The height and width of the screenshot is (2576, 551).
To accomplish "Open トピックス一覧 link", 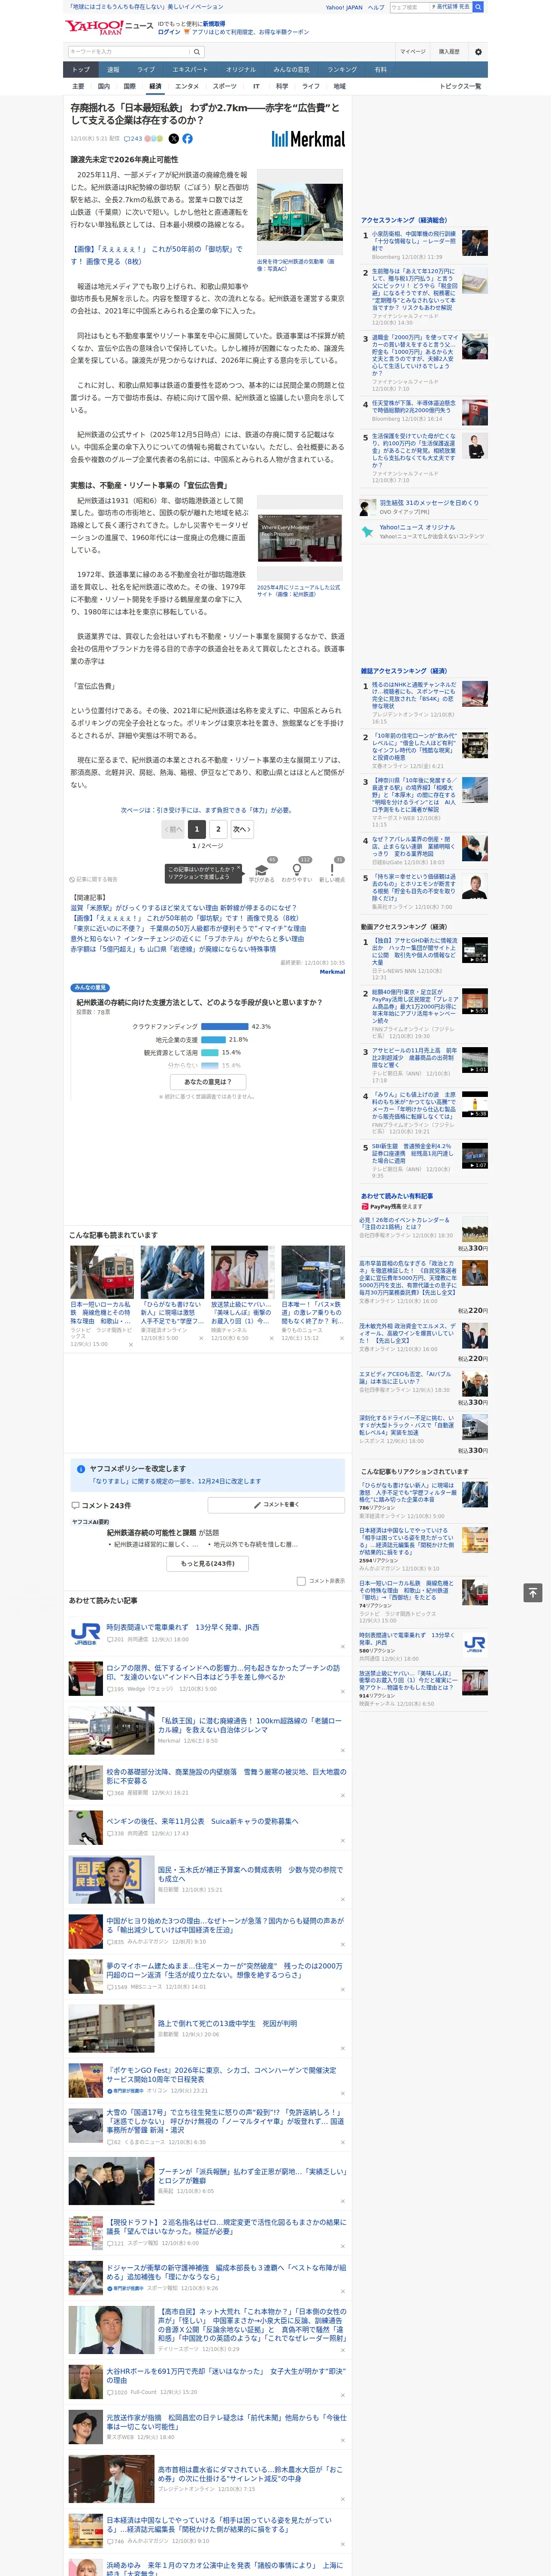I will point(460,86).
